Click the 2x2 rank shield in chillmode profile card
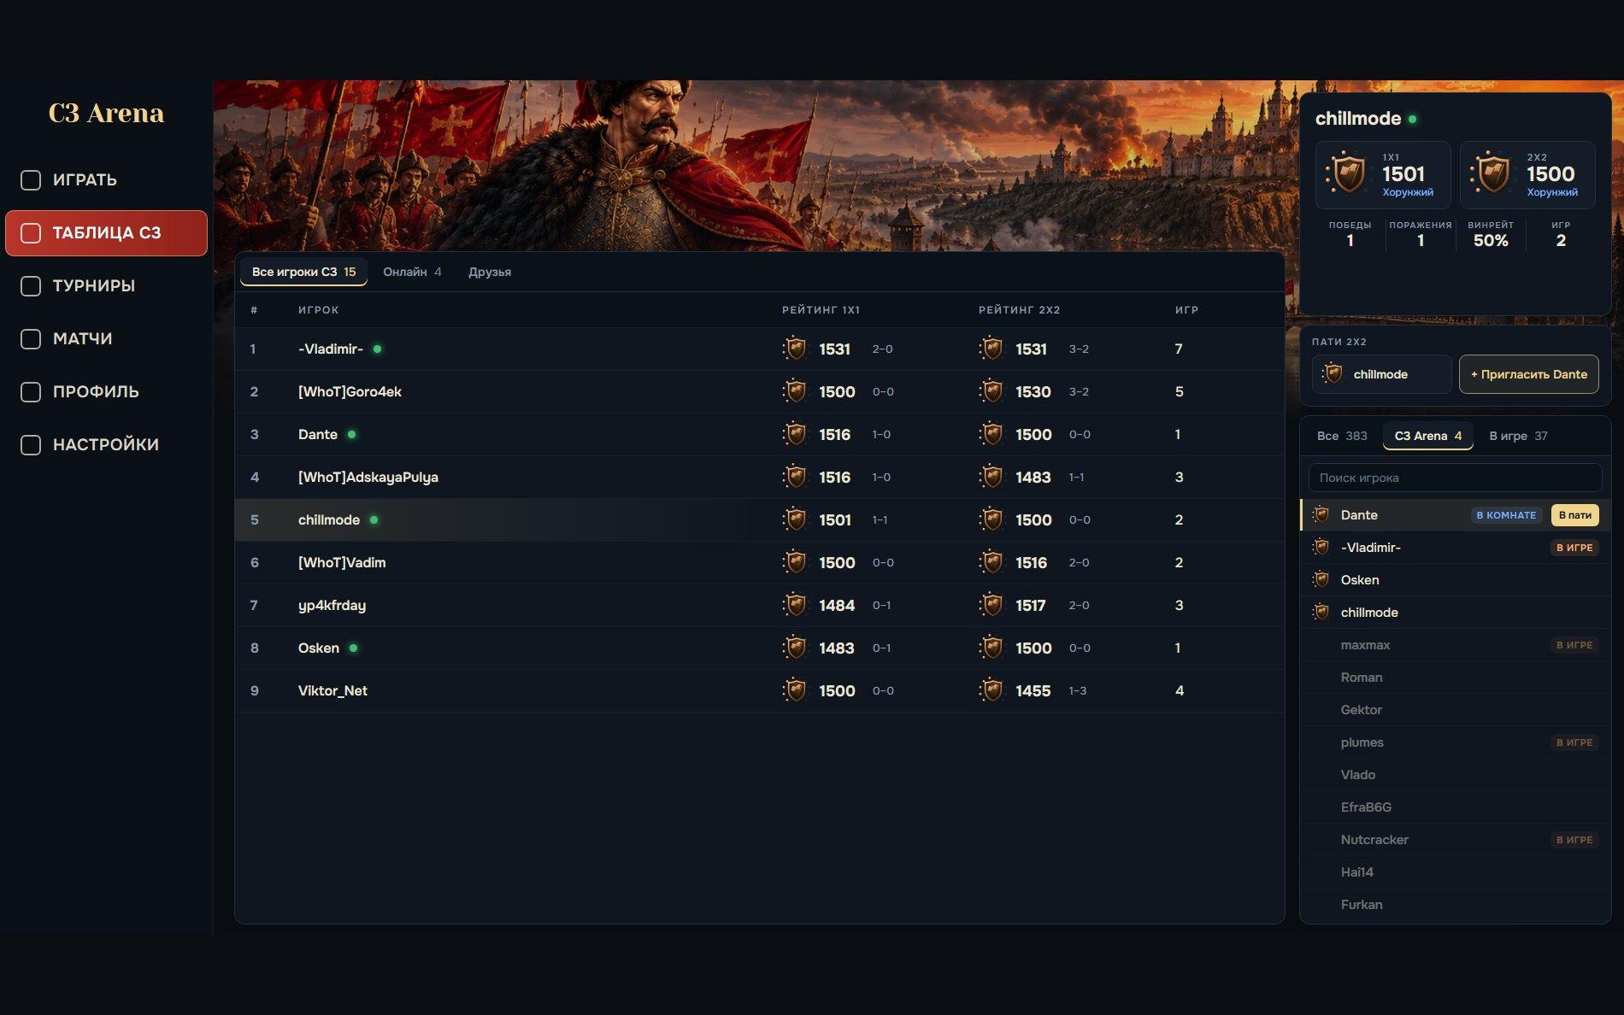Viewport: 1624px width, 1015px height. [x=1492, y=174]
